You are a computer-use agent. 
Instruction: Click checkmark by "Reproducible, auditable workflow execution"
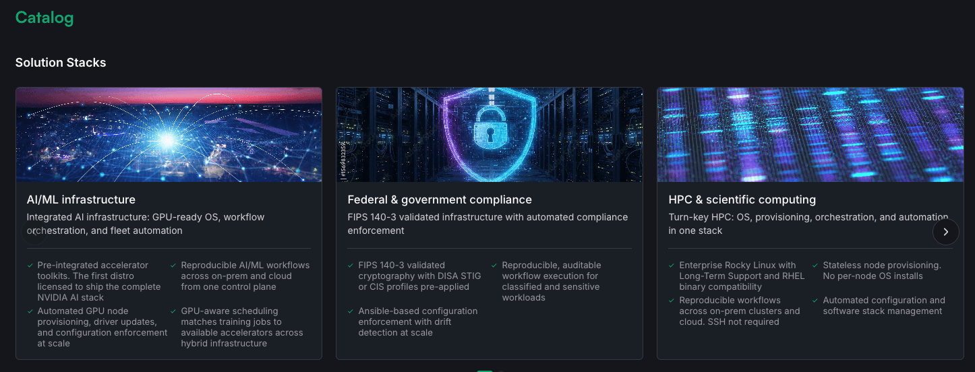(495, 266)
